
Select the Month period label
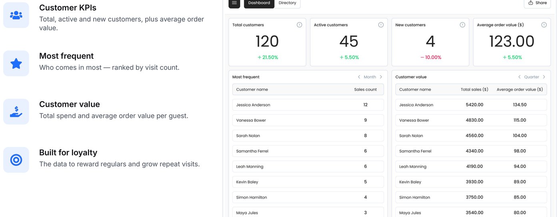(370, 77)
